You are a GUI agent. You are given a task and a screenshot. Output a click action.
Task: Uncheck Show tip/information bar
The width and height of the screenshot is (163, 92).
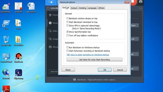coord(67,32)
